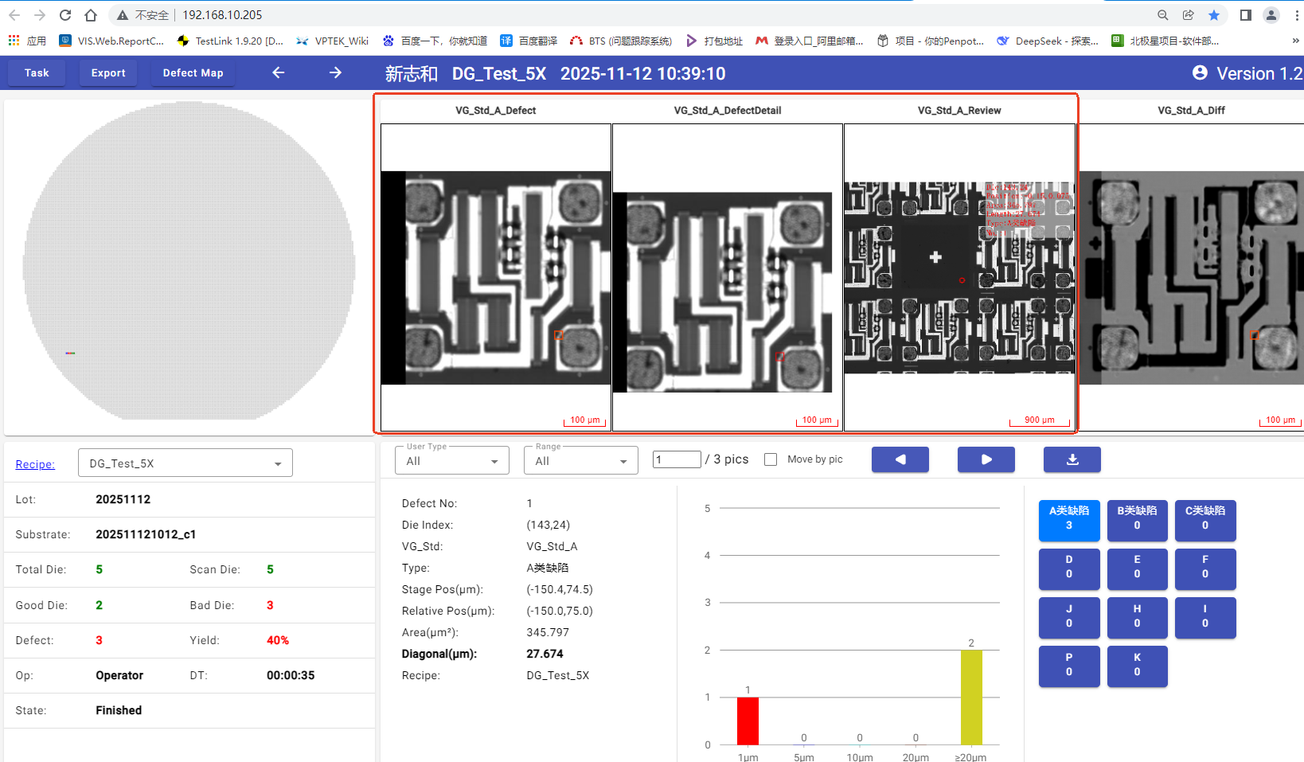Click the blue next picture button
The height and width of the screenshot is (762, 1304).
point(986,459)
